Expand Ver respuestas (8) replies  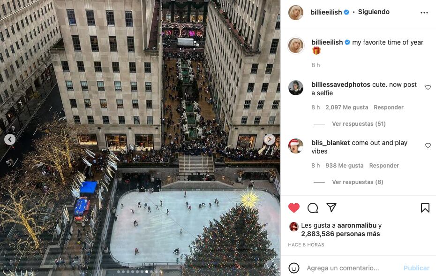pyautogui.click(x=358, y=182)
